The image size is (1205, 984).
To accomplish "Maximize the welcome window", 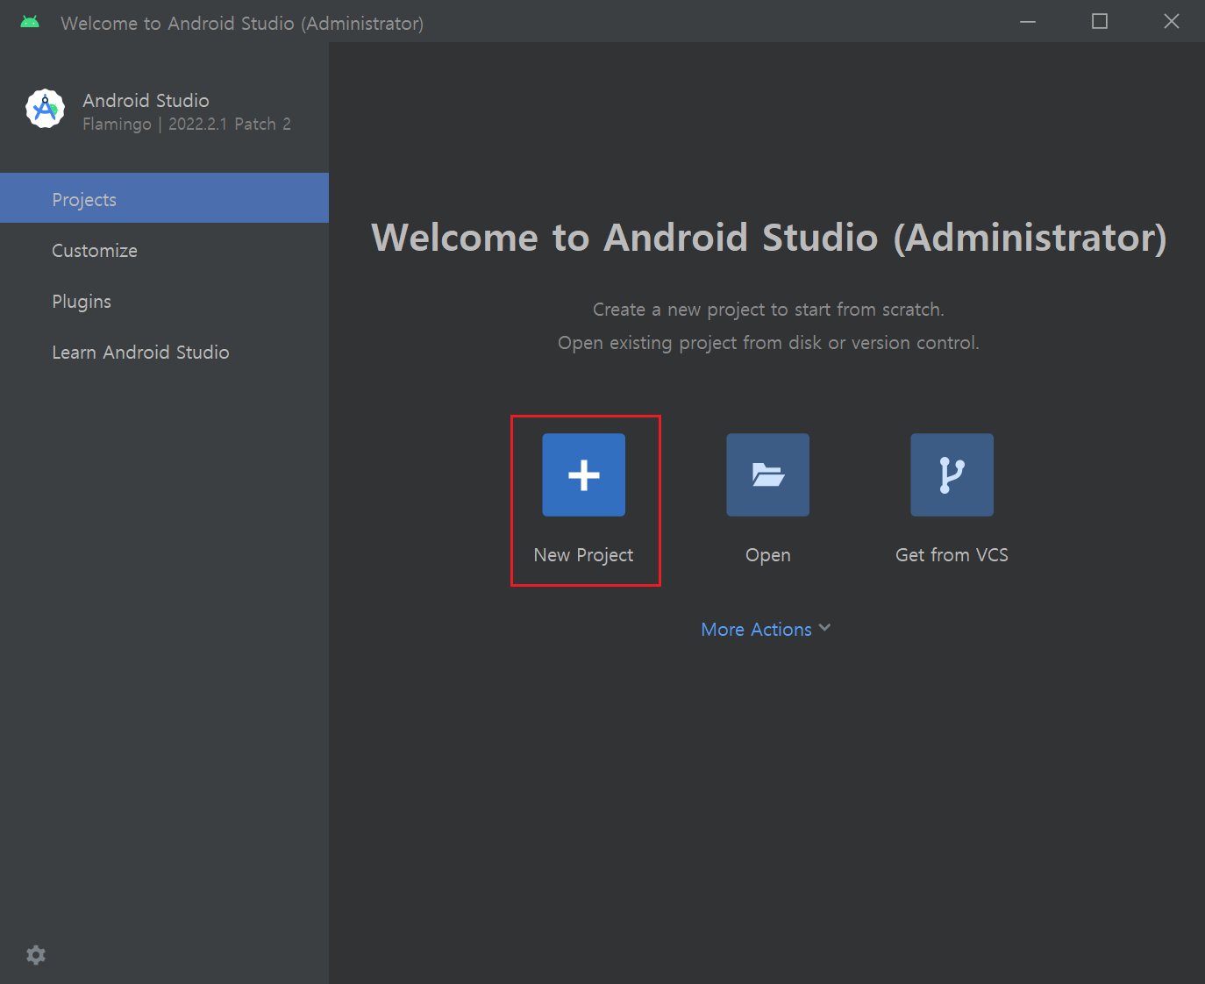I will pos(1099,21).
